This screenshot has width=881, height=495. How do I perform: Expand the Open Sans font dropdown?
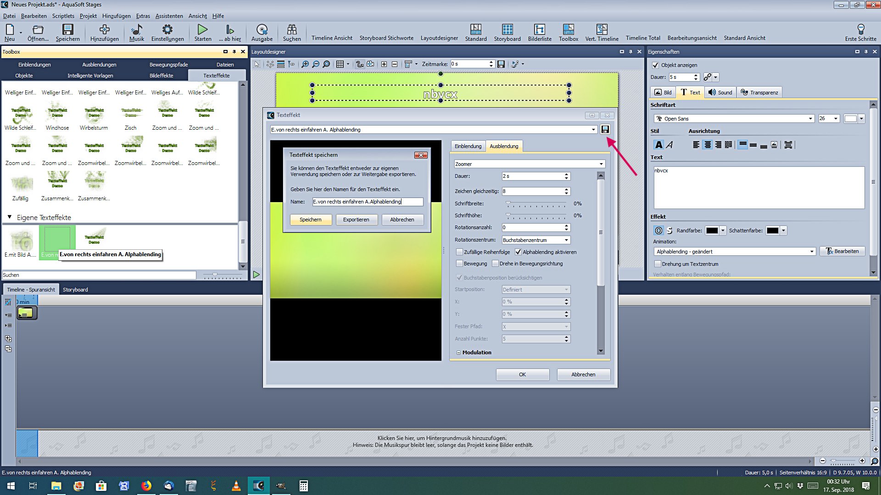810,119
